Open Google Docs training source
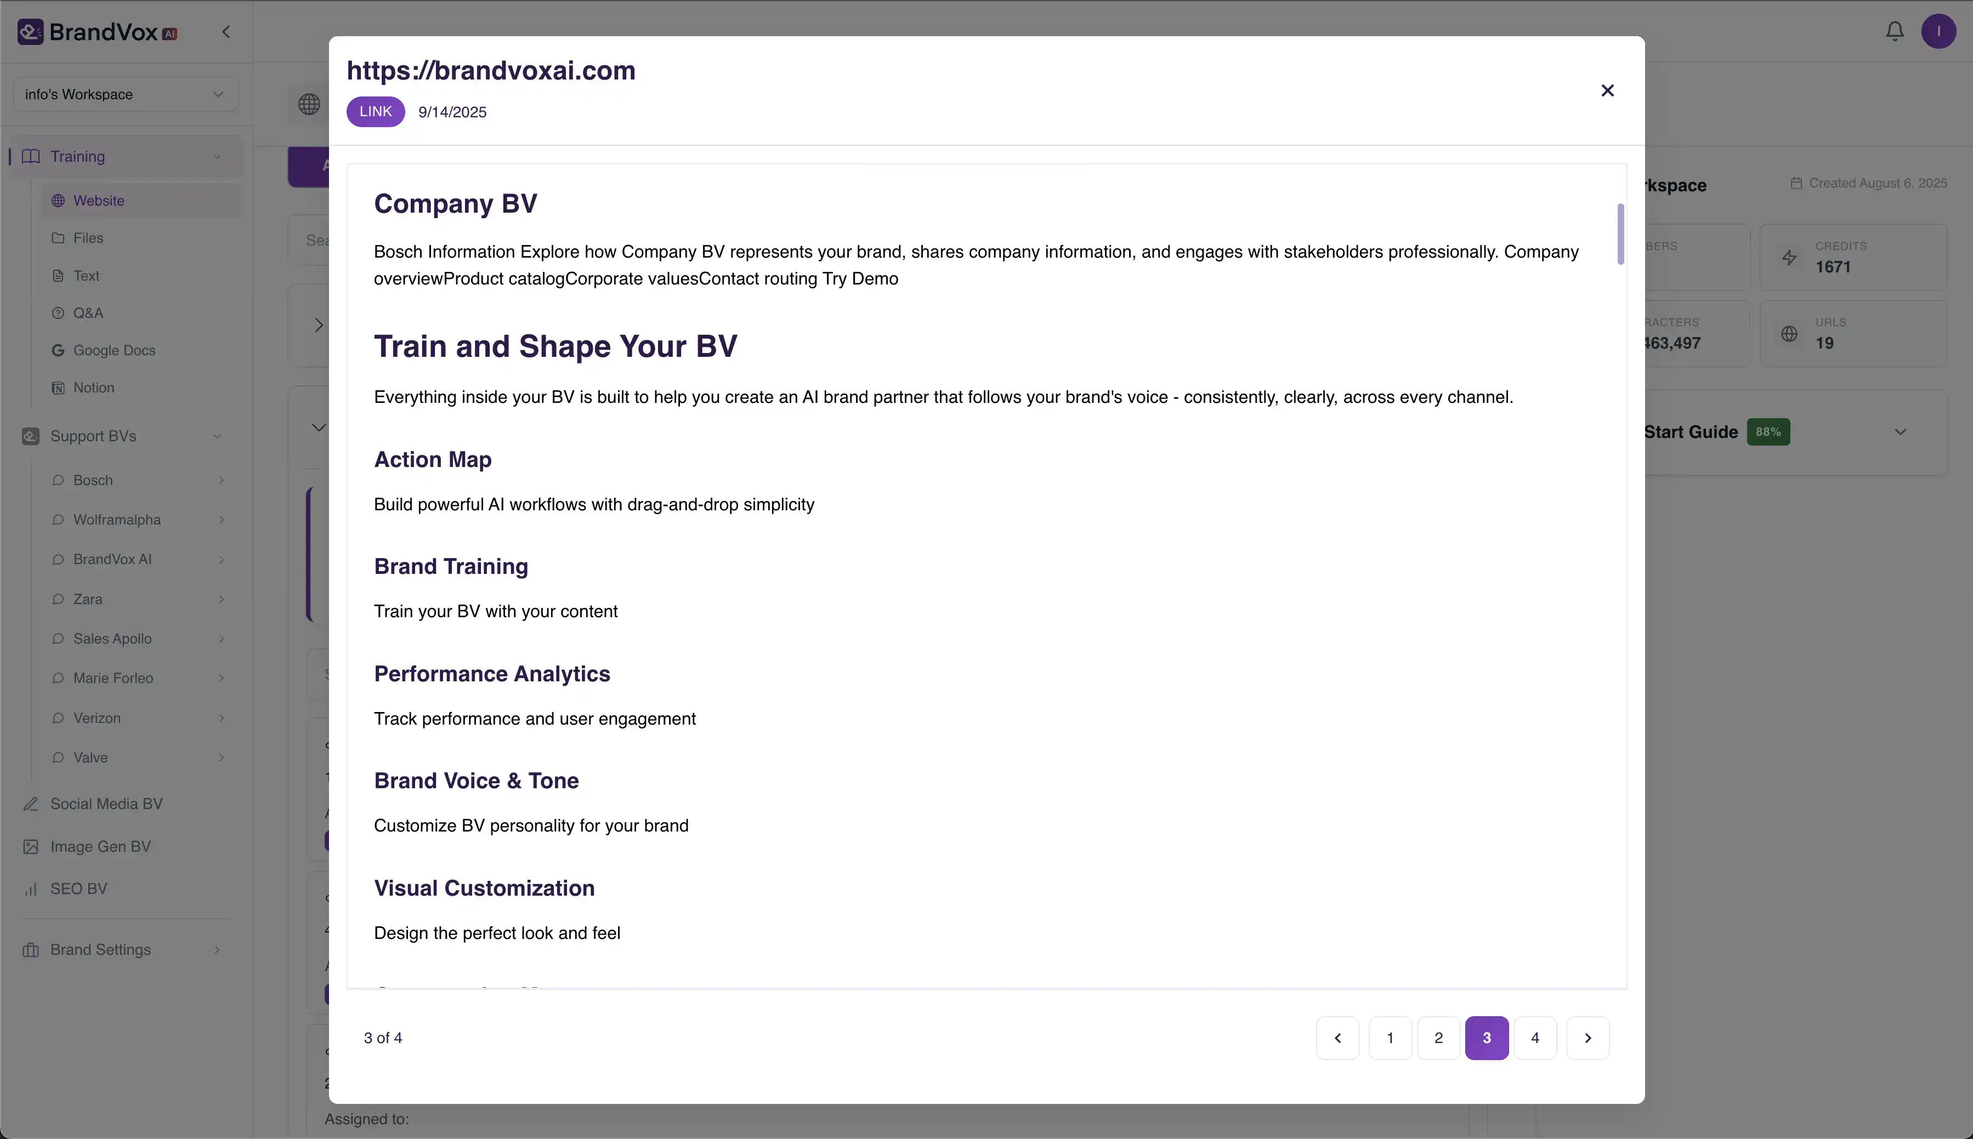Screen dimensions: 1973x1139 tap(114, 350)
